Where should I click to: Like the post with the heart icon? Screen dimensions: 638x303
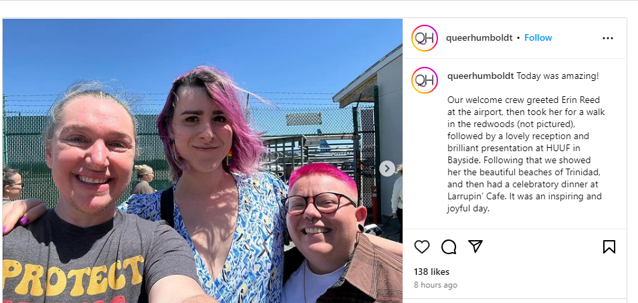(x=421, y=247)
